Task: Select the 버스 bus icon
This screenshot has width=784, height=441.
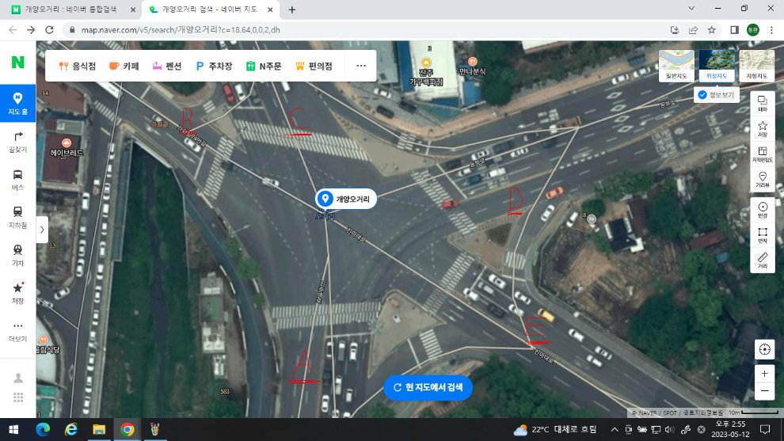Action: click(x=17, y=179)
